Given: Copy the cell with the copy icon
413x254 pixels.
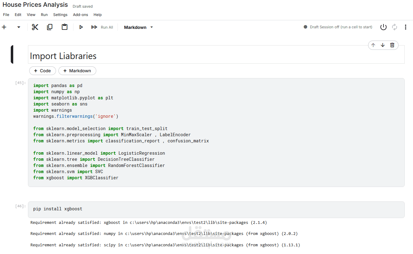Looking at the screenshot, I should pyautogui.click(x=50, y=27).
